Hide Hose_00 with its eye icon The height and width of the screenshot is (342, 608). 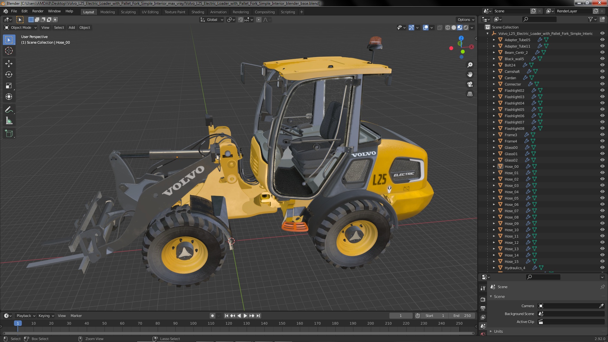click(602, 167)
